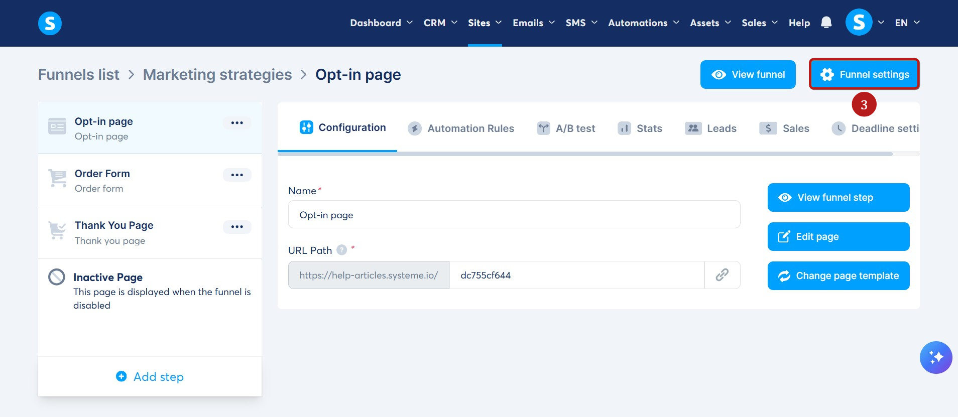Open the notifications bell
Image resolution: width=958 pixels, height=417 pixels.
[x=826, y=23]
